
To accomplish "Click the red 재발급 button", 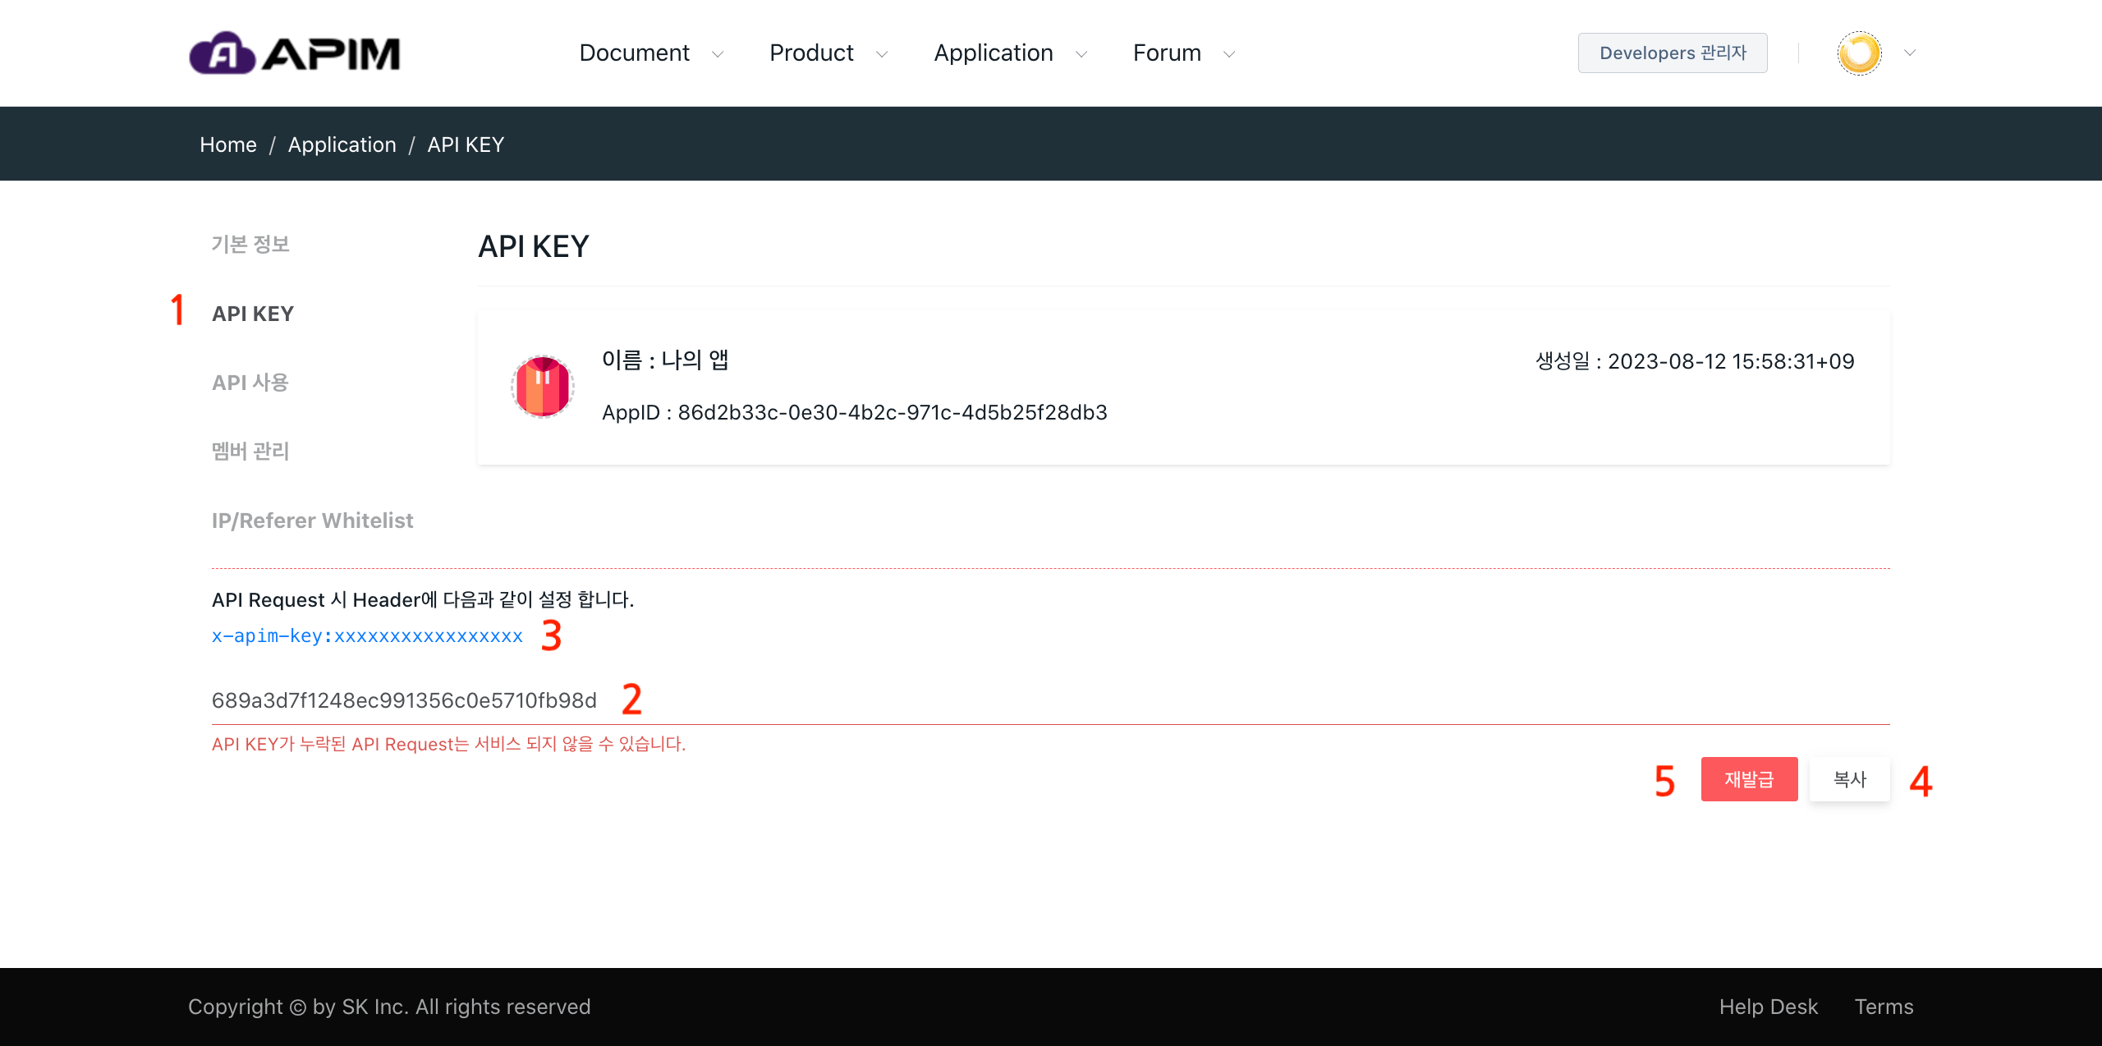I will (1749, 779).
